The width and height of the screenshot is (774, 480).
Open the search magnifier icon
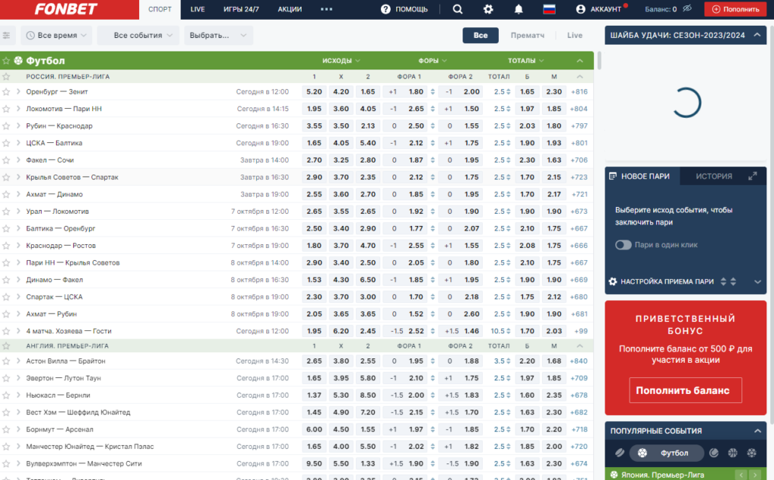click(x=457, y=9)
